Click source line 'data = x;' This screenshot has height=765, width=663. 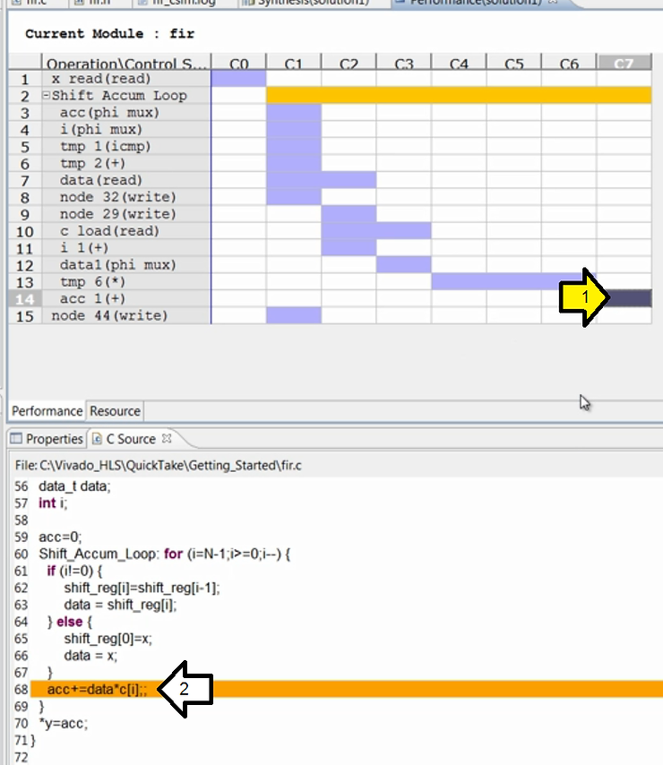90,655
